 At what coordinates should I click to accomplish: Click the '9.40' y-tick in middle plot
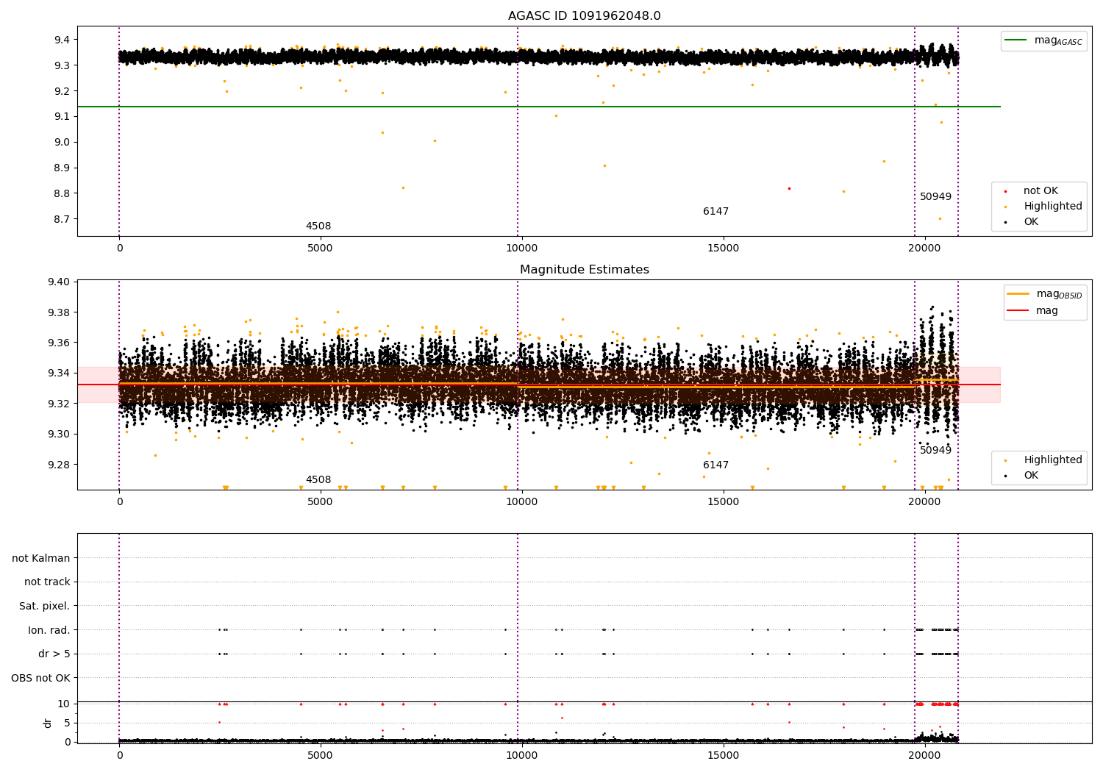click(x=60, y=282)
